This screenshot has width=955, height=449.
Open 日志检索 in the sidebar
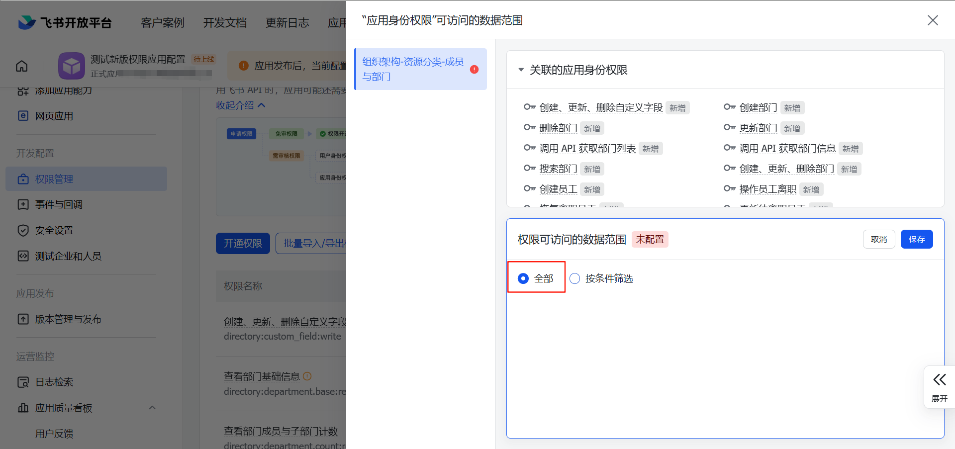[x=54, y=382]
